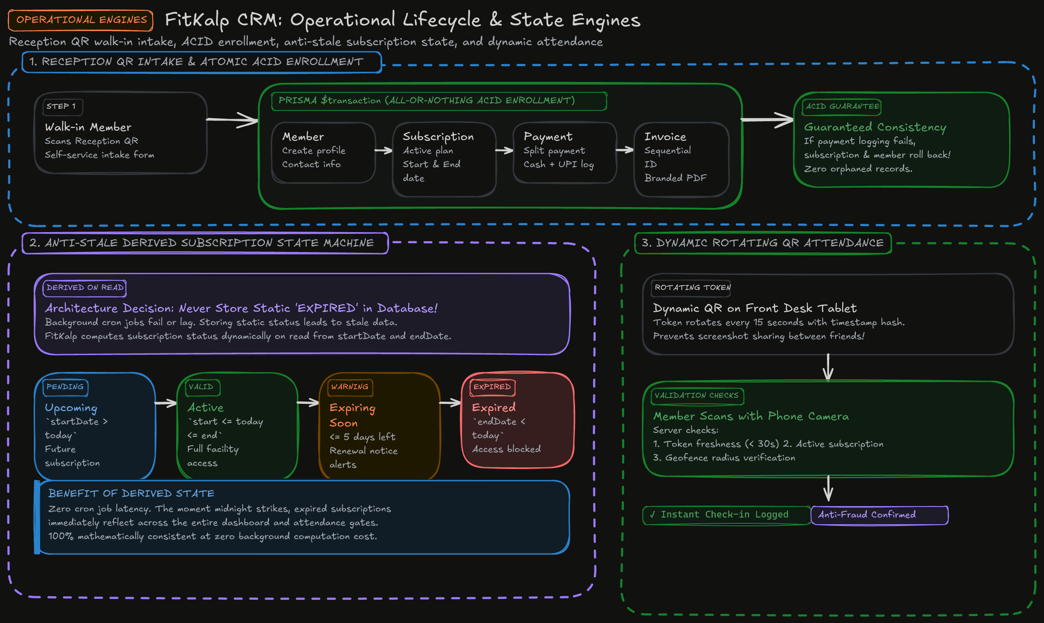Select 'Future subscription' text in Upcoming card
Viewport: 1044px width, 623px height.
72,456
